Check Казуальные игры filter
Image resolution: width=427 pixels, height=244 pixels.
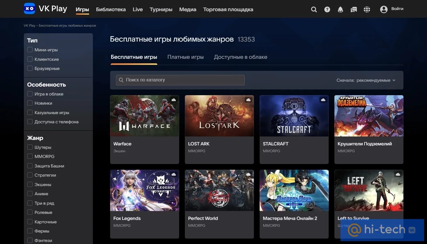coord(30,112)
